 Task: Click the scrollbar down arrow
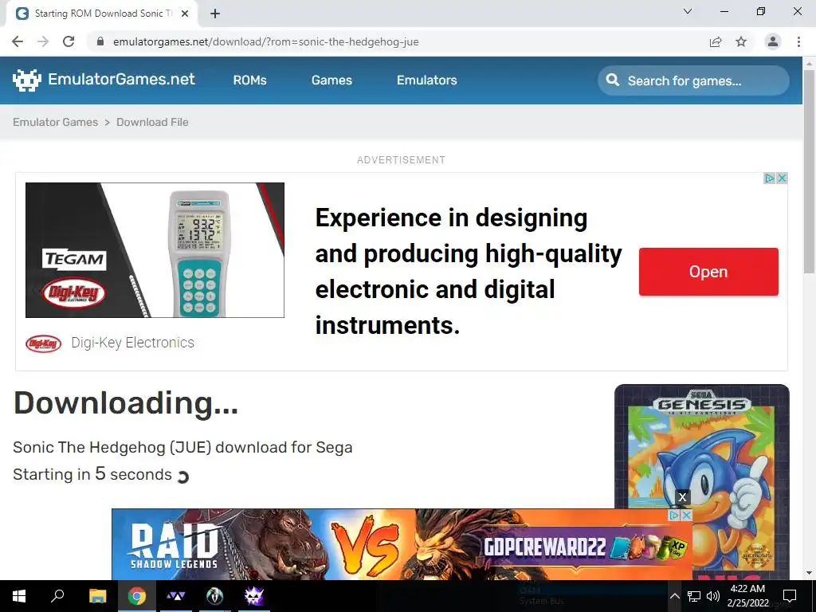(809, 574)
